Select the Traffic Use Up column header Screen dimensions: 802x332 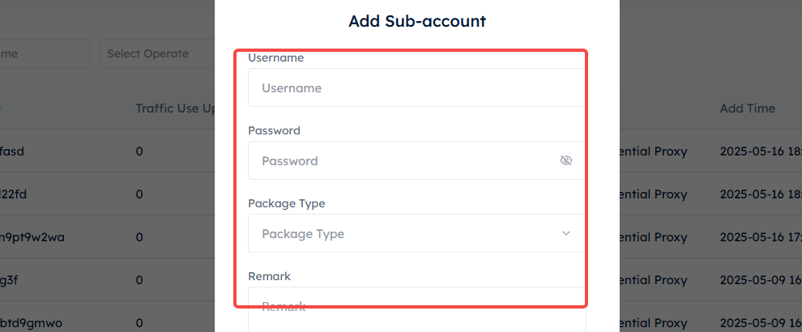point(176,109)
